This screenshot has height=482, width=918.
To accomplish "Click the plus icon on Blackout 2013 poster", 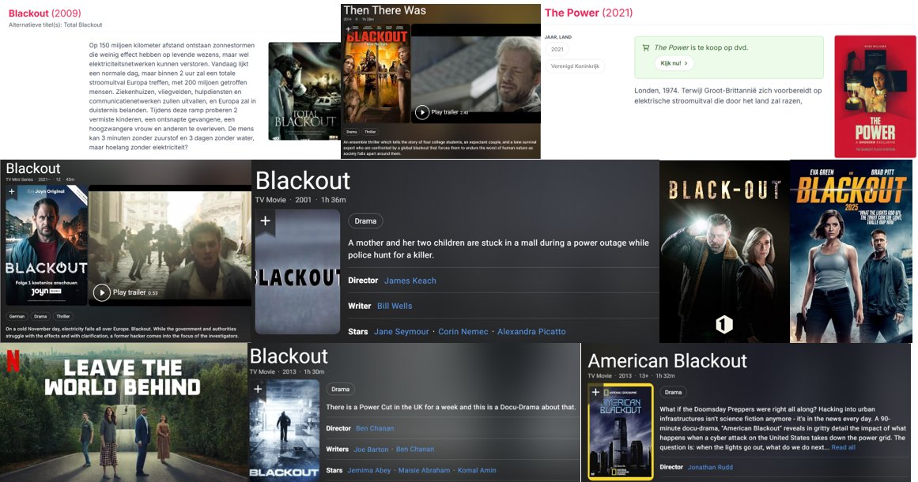I will click(x=258, y=389).
